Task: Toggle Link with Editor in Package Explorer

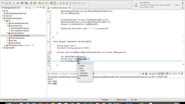Action: [x=29, y=8]
